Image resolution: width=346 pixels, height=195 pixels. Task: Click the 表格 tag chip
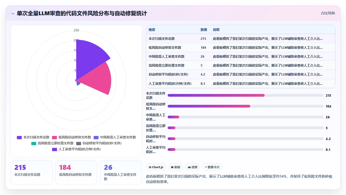pyautogui.click(x=176, y=167)
